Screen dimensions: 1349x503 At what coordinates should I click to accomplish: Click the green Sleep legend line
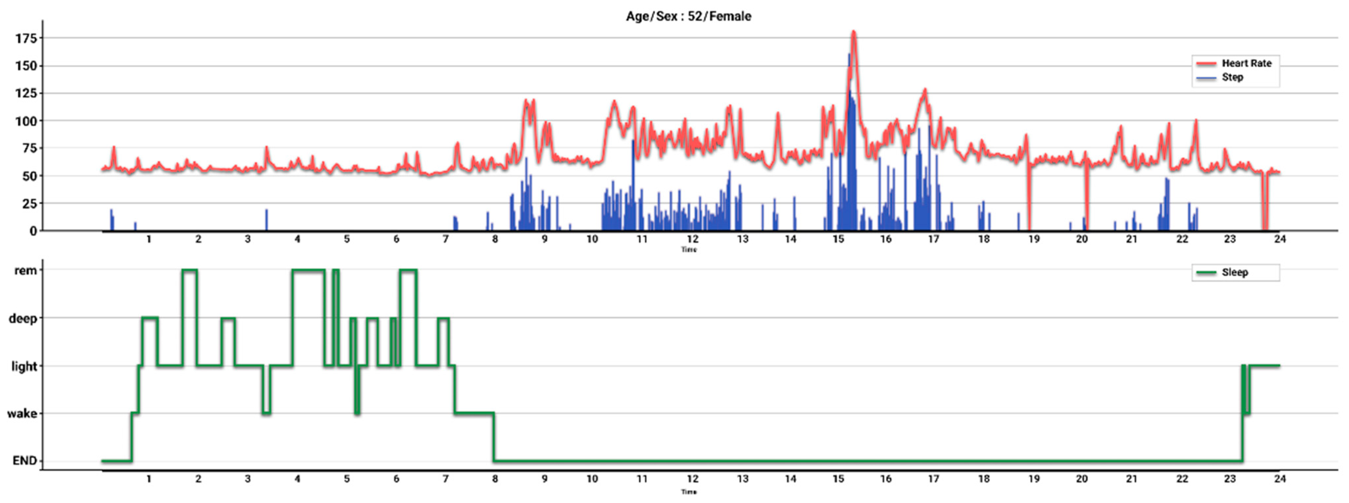(x=1206, y=273)
